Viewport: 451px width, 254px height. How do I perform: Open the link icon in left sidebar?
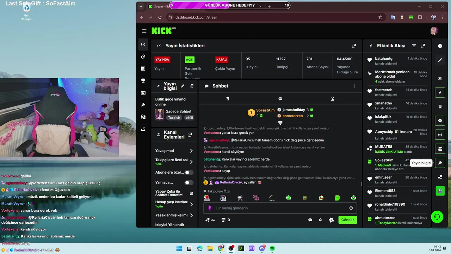point(143,56)
